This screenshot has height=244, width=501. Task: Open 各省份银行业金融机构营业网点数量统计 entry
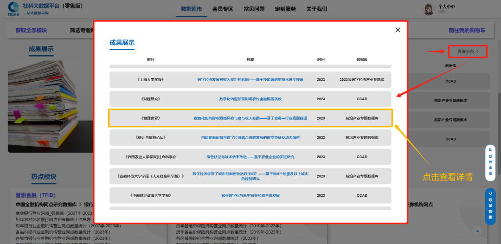pyautogui.click(x=63, y=232)
